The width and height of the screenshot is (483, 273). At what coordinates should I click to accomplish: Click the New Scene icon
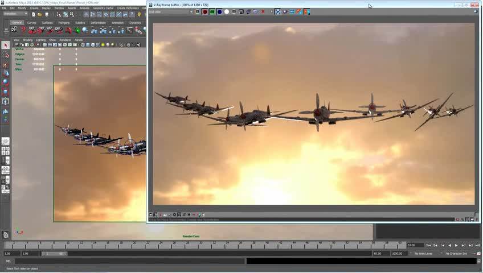(34, 14)
